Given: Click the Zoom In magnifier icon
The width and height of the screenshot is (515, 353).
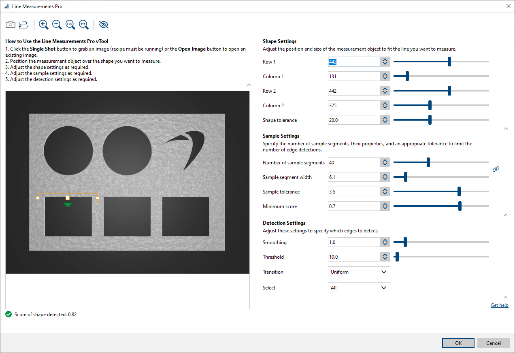Looking at the screenshot, I should click(44, 25).
